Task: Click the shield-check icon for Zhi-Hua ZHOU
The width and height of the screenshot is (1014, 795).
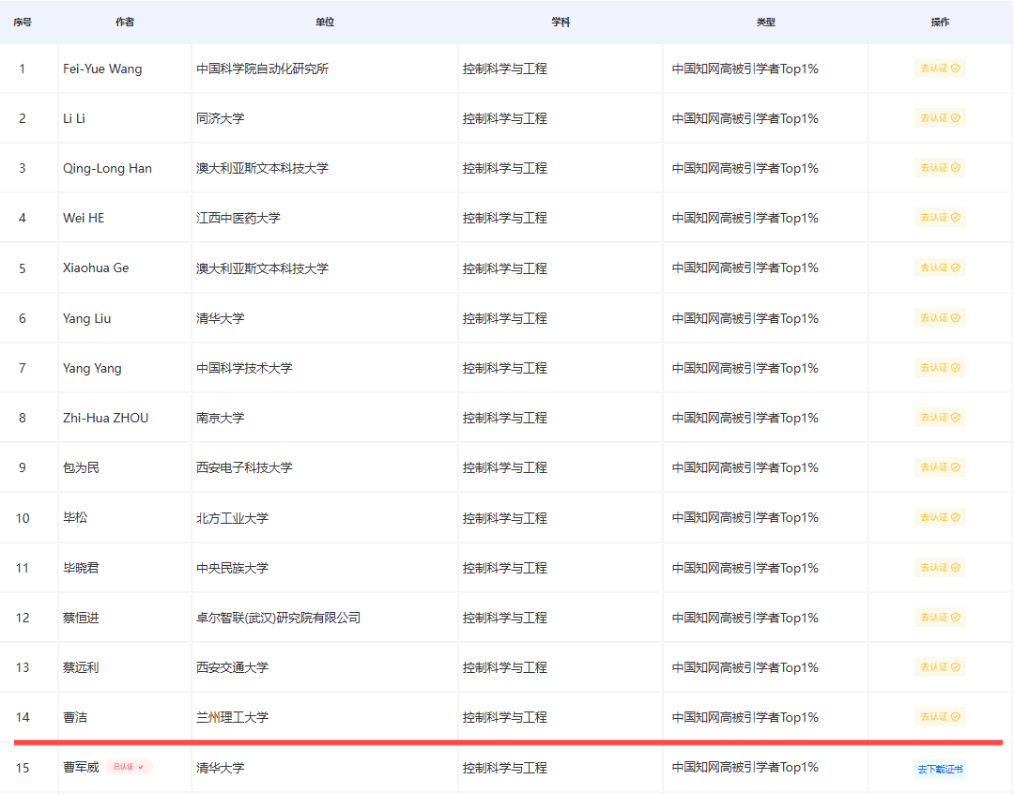Action: click(956, 418)
